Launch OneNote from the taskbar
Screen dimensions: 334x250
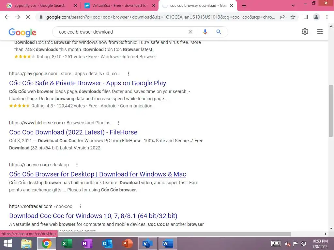point(87,243)
